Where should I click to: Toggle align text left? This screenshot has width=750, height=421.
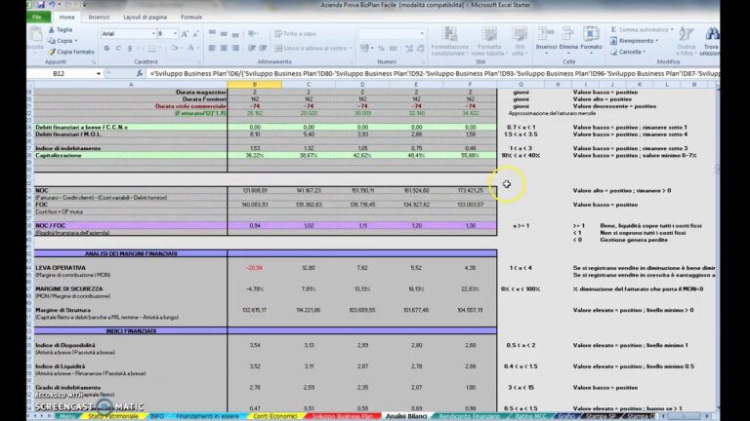coord(212,48)
